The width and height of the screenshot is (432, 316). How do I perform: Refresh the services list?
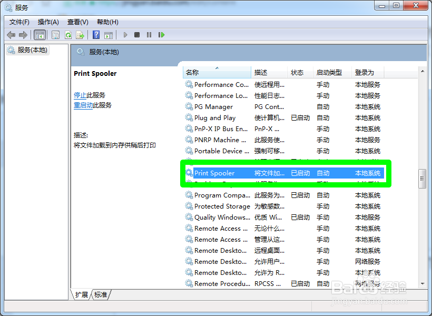tap(68, 34)
